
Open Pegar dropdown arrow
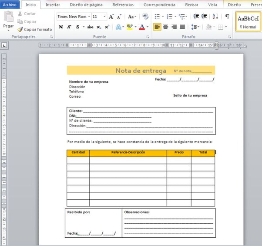(x=8, y=31)
